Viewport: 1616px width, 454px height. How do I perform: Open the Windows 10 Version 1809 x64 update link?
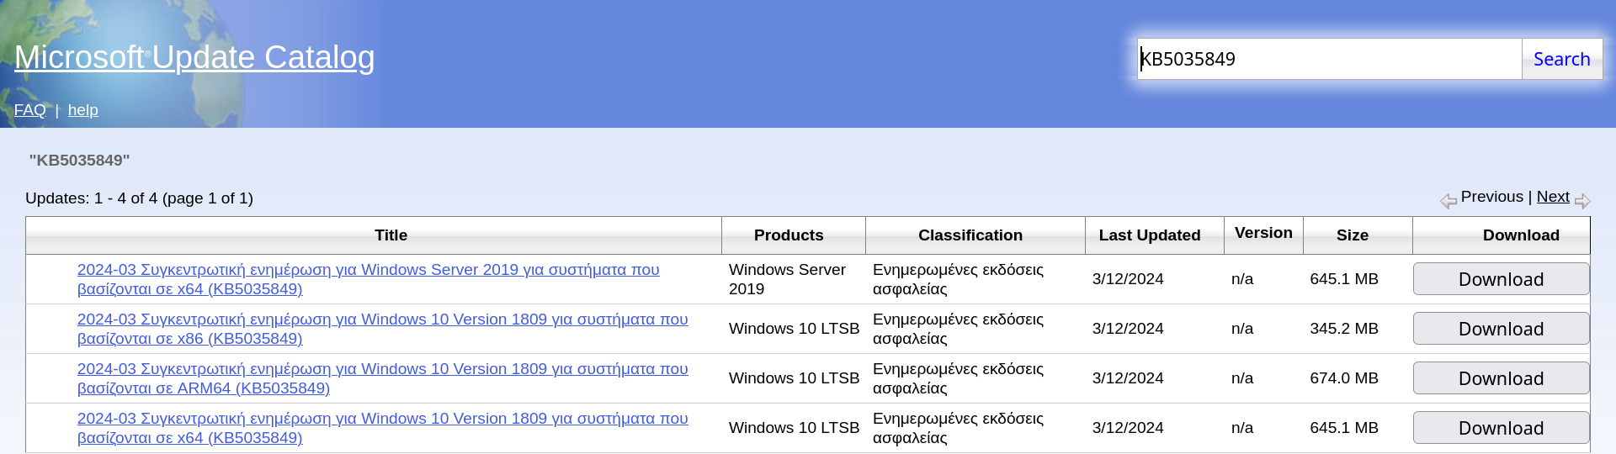(383, 428)
